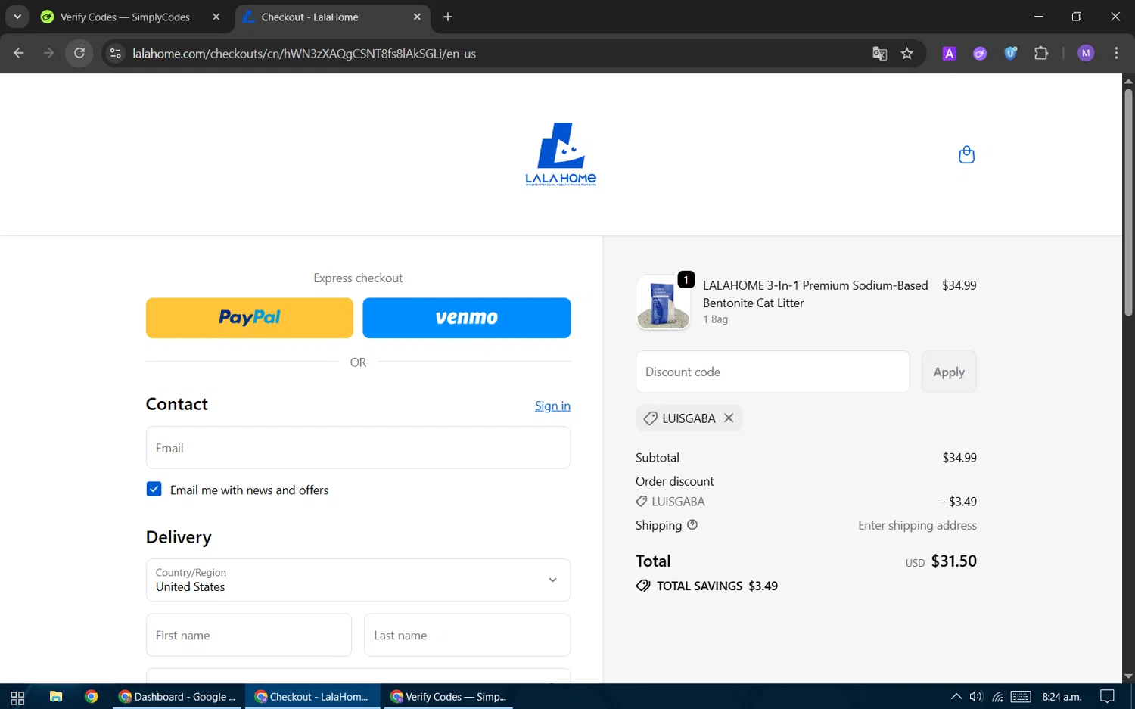Pay with the Venmo express button
The image size is (1135, 709).
point(467,318)
